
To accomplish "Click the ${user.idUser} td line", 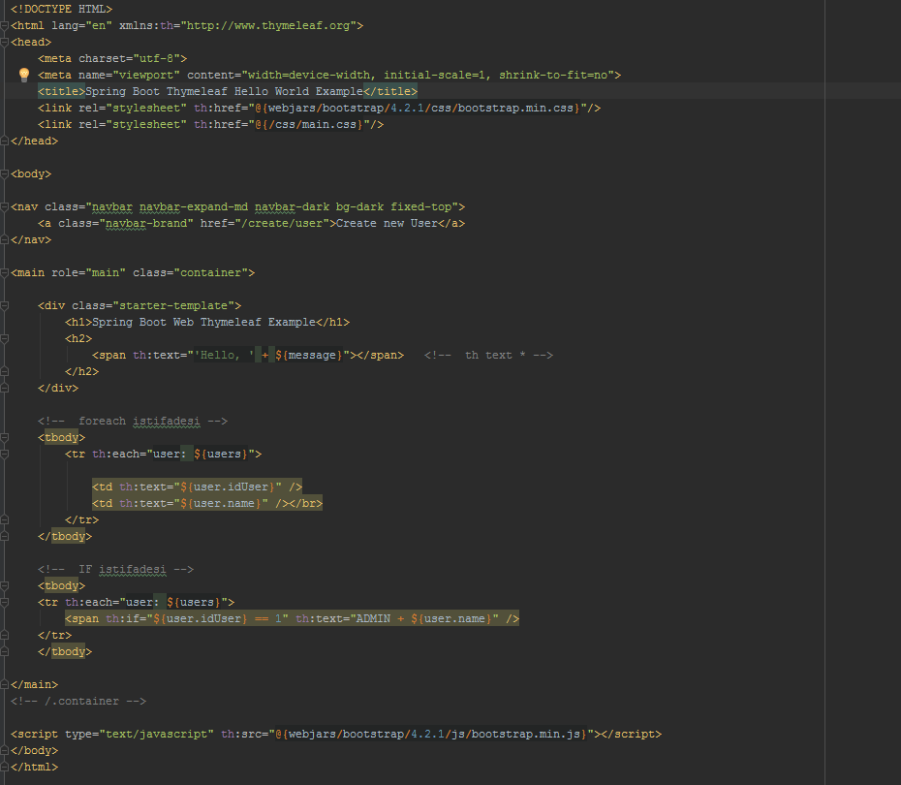I will click(x=197, y=487).
